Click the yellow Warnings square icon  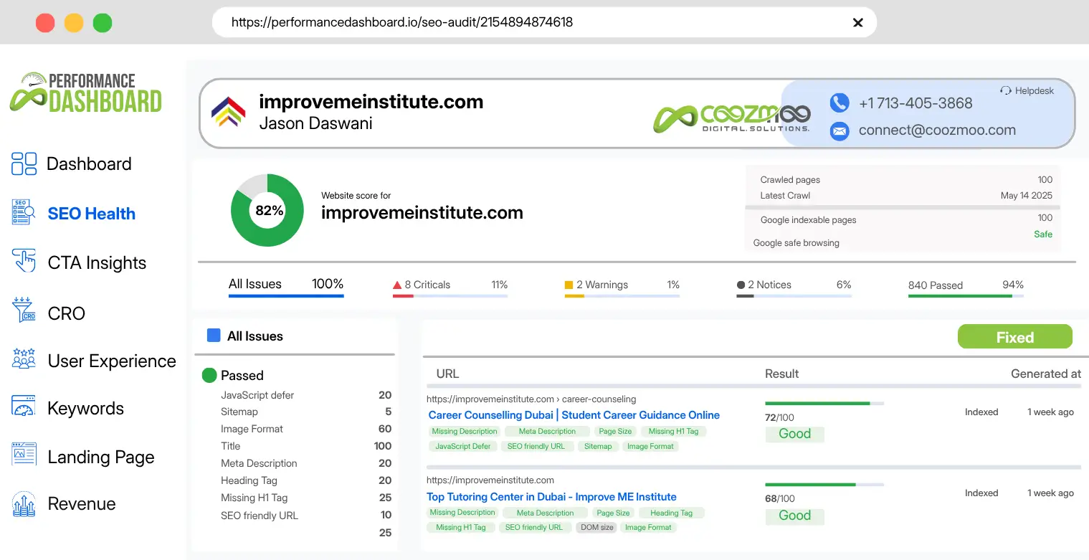[569, 285]
